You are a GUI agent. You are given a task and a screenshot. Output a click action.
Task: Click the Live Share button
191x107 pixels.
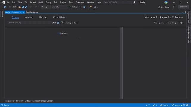pos(164,7)
